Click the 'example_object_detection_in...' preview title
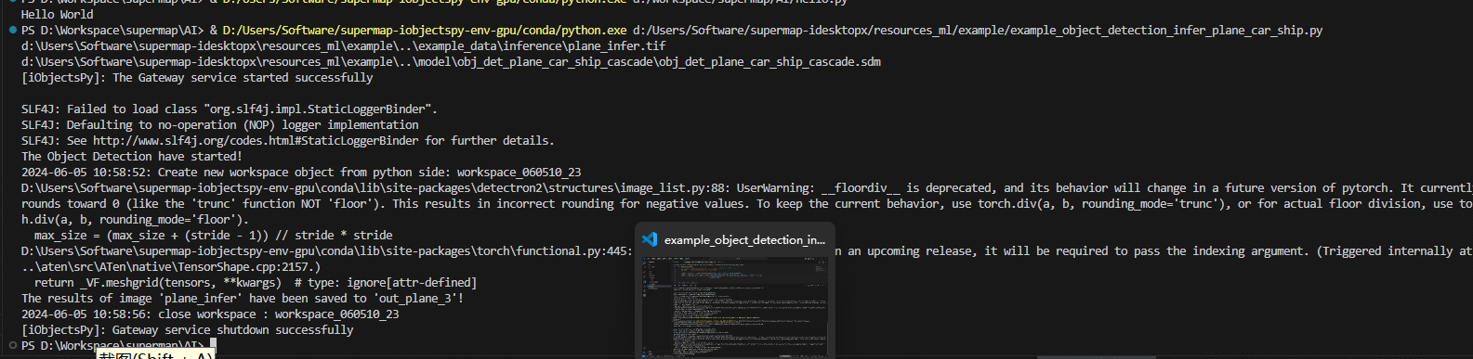This screenshot has height=359, width=1473. 744,239
